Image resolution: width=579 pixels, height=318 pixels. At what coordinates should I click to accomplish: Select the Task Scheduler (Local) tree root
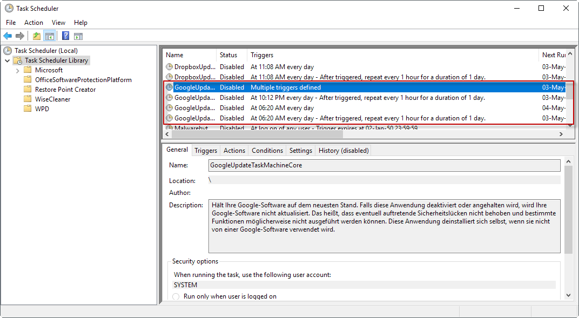point(46,51)
